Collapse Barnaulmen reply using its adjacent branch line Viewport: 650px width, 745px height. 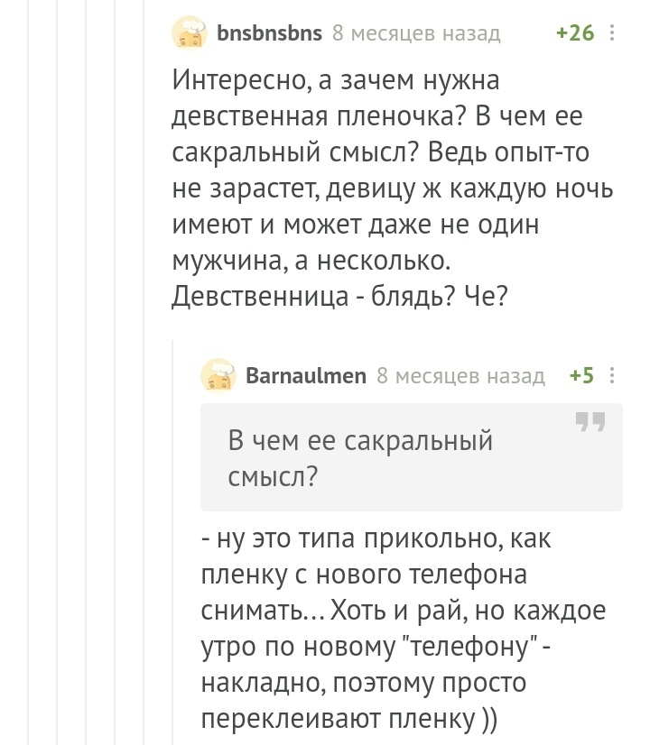click(174, 541)
